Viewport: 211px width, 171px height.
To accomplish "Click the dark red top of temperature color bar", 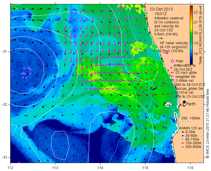I will point(191,7).
